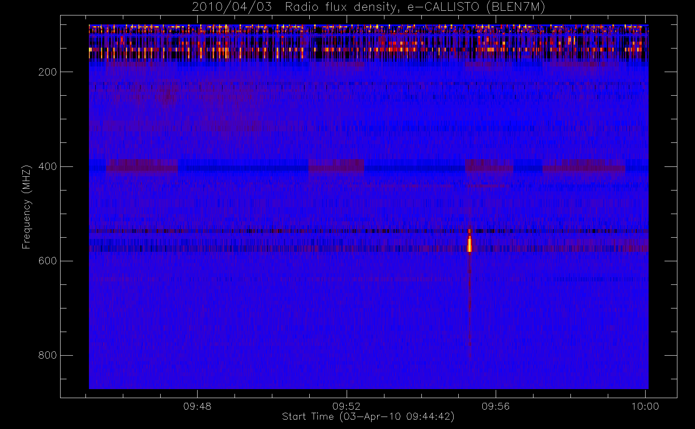This screenshot has width=695, height=429.
Task: Click the "600" frequency tick label
Action: (48, 261)
